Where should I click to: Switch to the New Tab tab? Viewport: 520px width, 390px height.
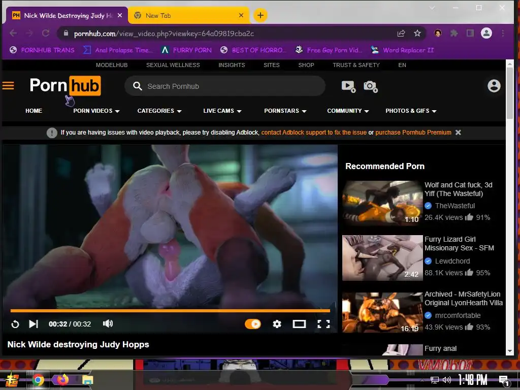click(x=189, y=15)
